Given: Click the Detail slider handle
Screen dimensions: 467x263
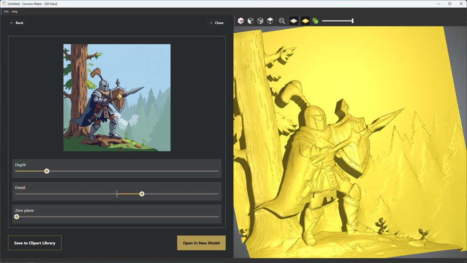Looking at the screenshot, I should tap(142, 194).
